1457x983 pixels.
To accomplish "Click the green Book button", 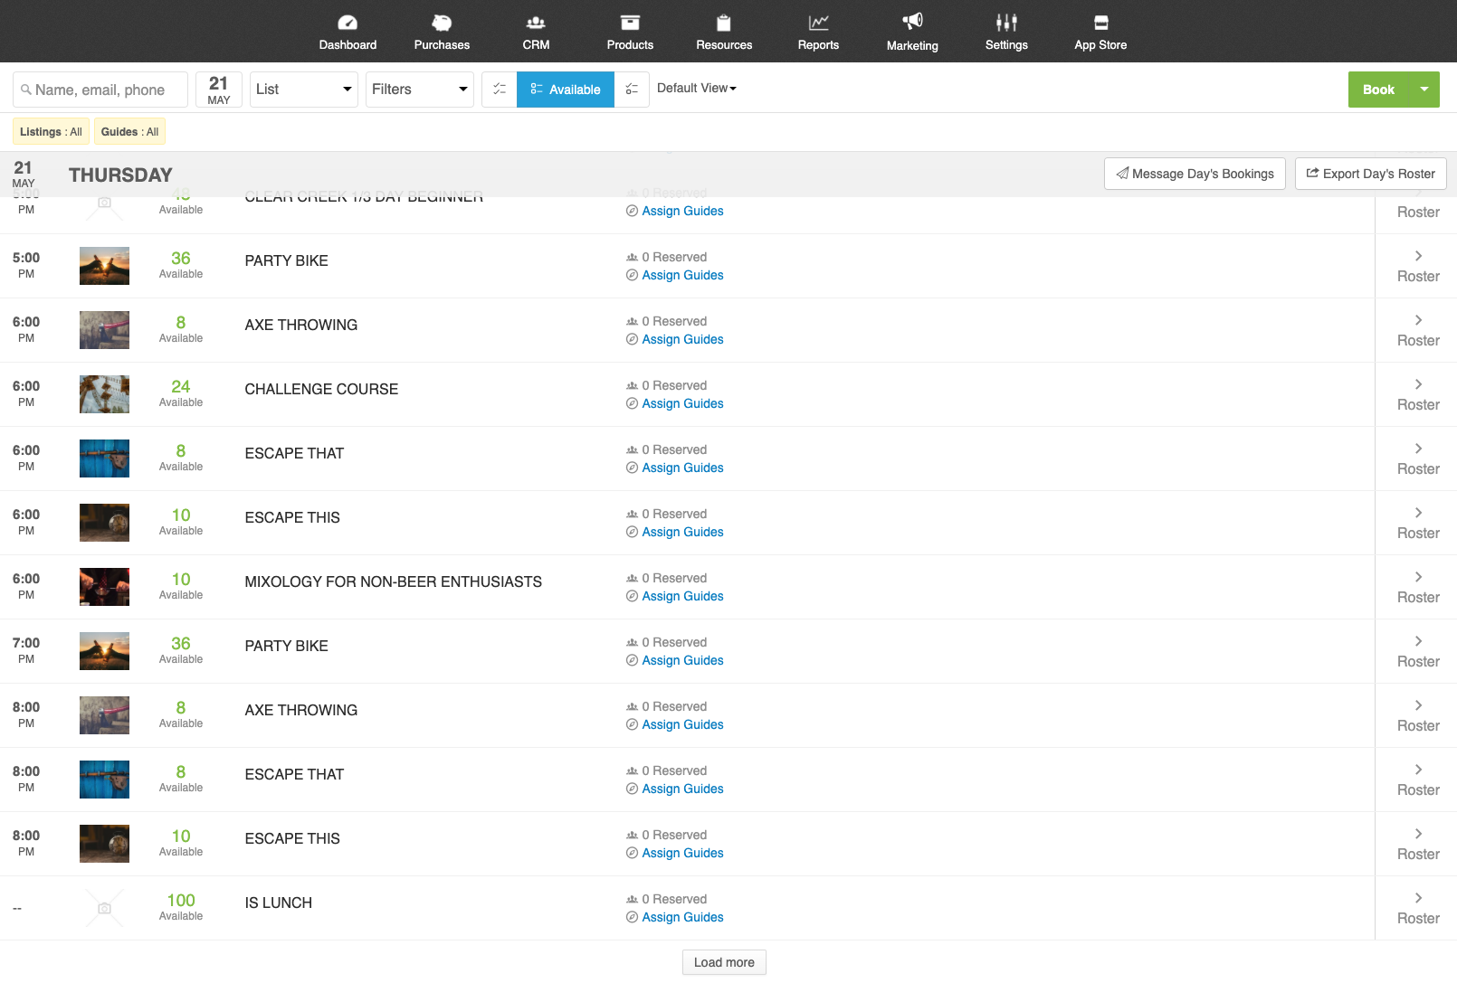I will tap(1379, 90).
